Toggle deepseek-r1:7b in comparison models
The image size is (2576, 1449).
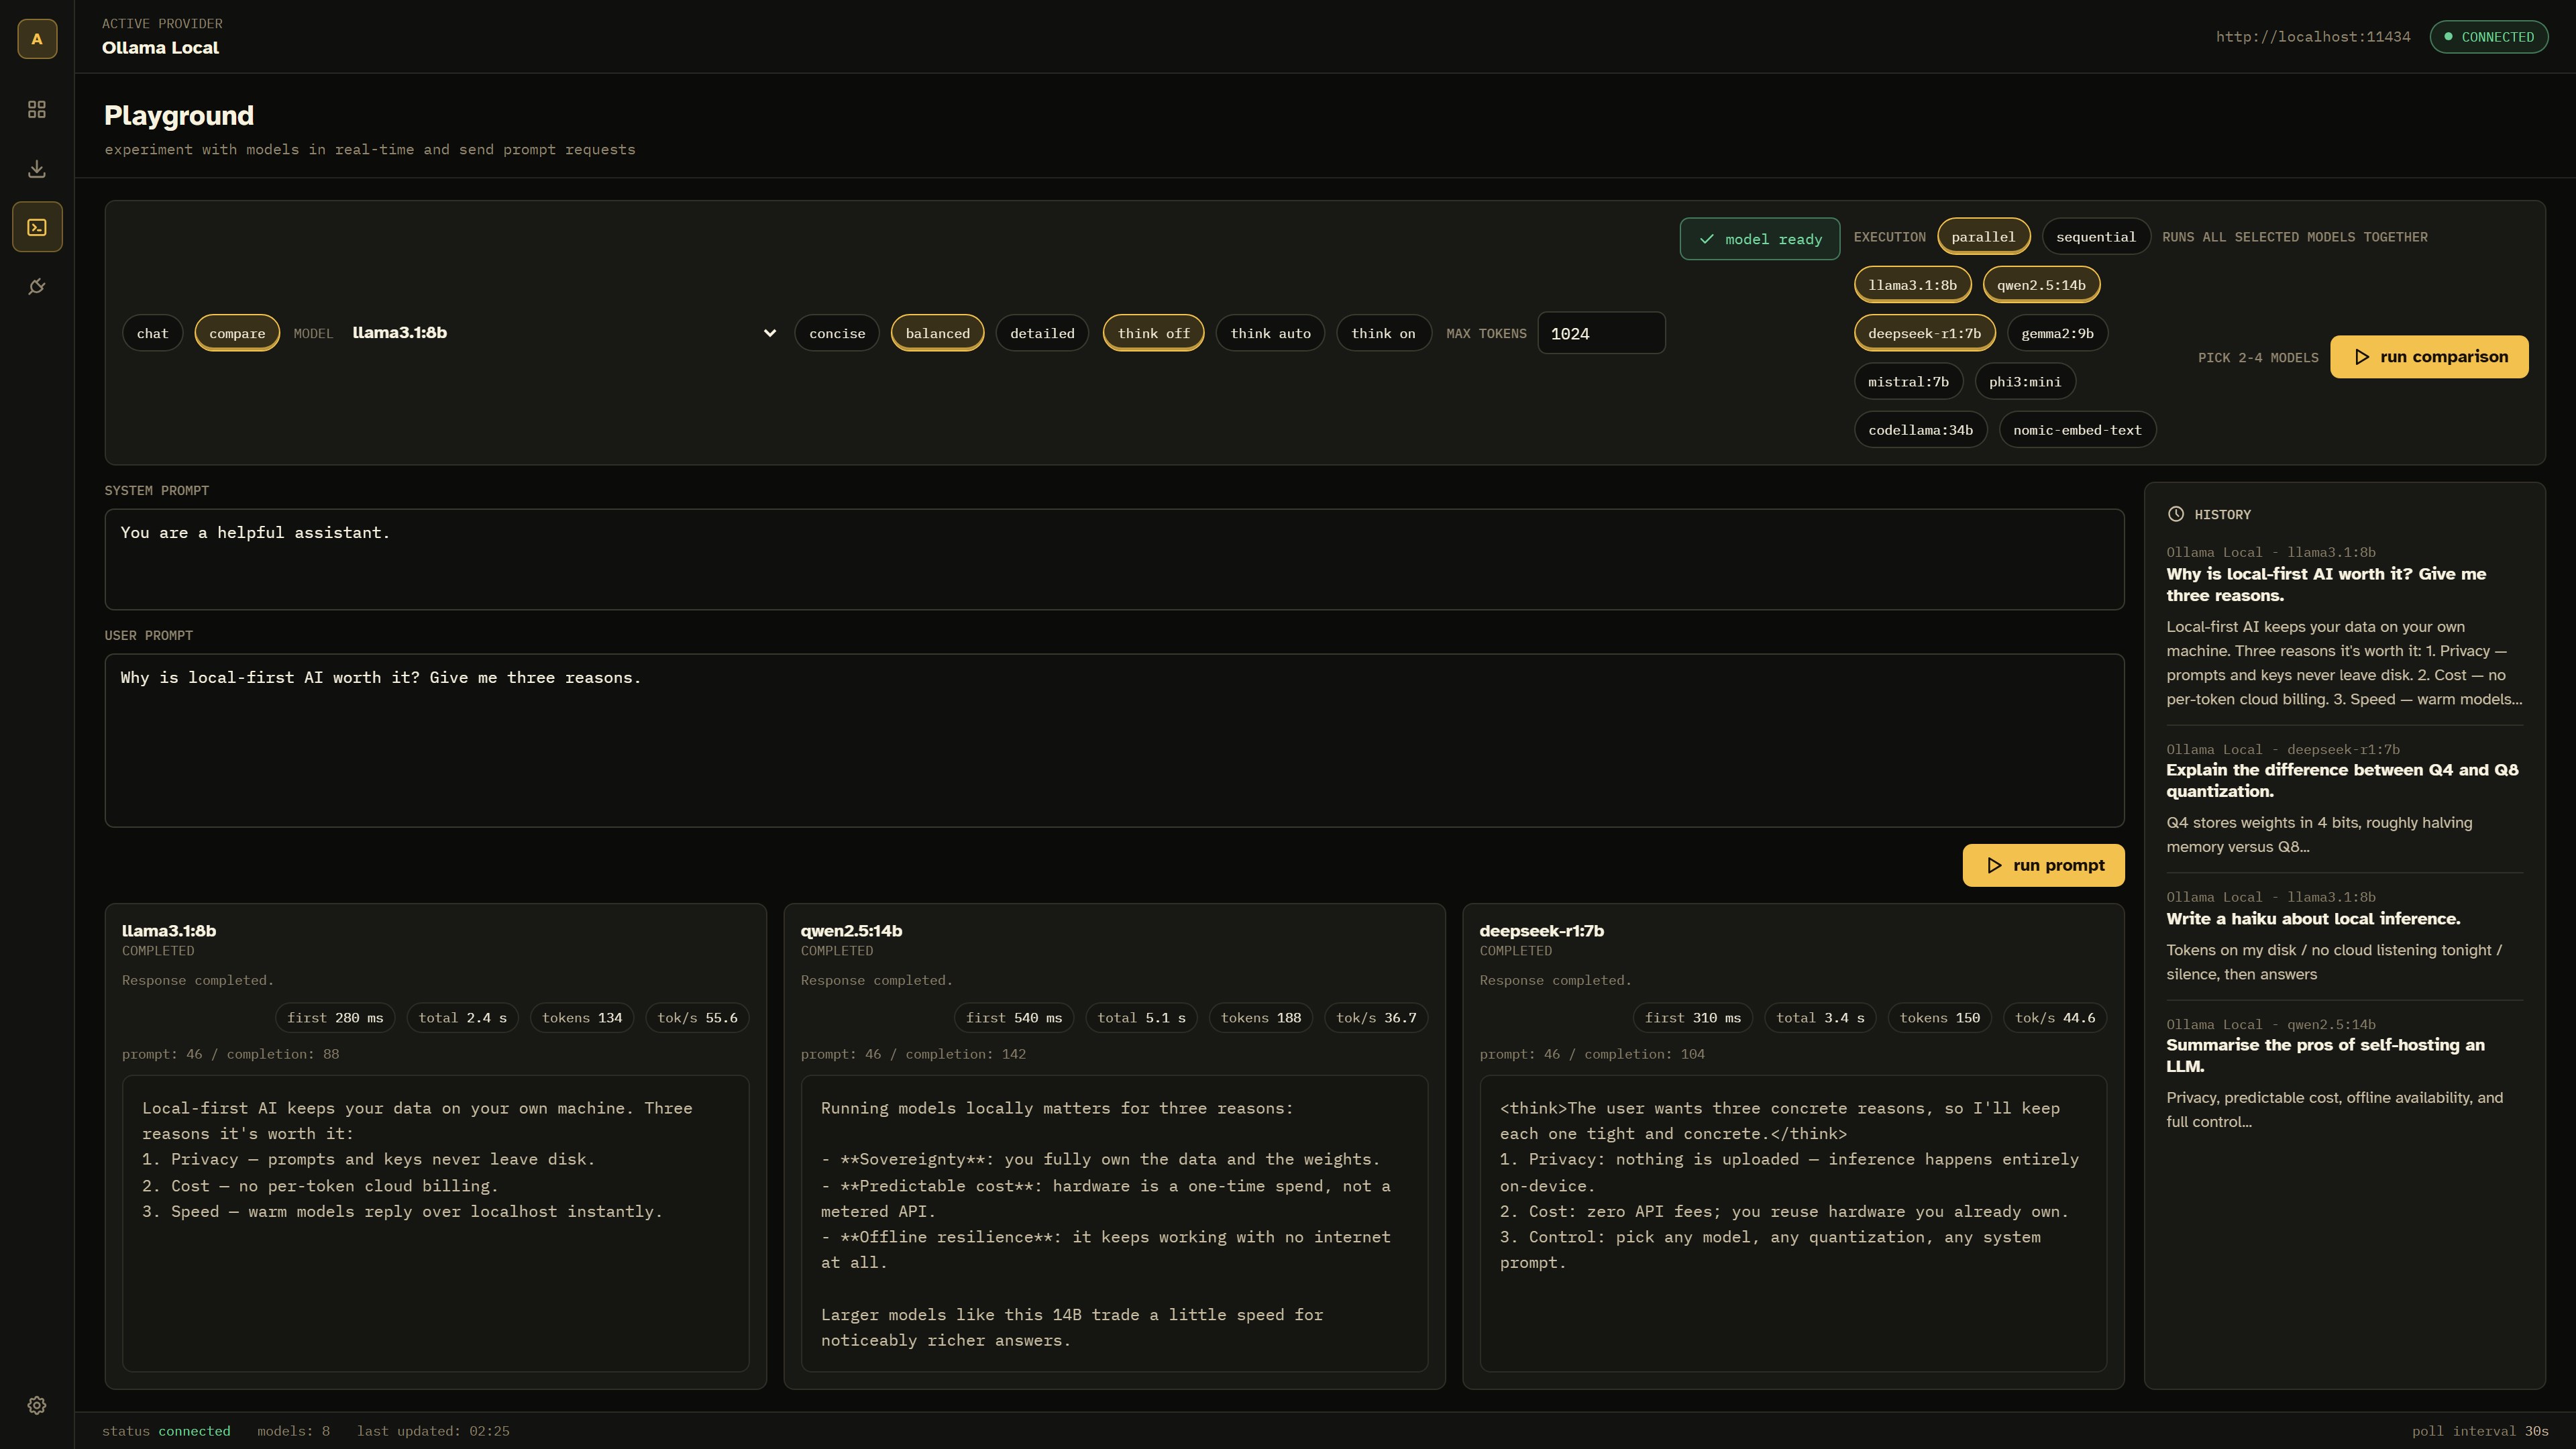[x=1924, y=333]
